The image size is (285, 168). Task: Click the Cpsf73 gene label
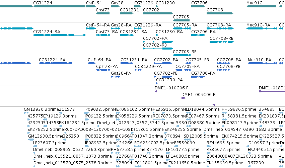tap(102, 10)
